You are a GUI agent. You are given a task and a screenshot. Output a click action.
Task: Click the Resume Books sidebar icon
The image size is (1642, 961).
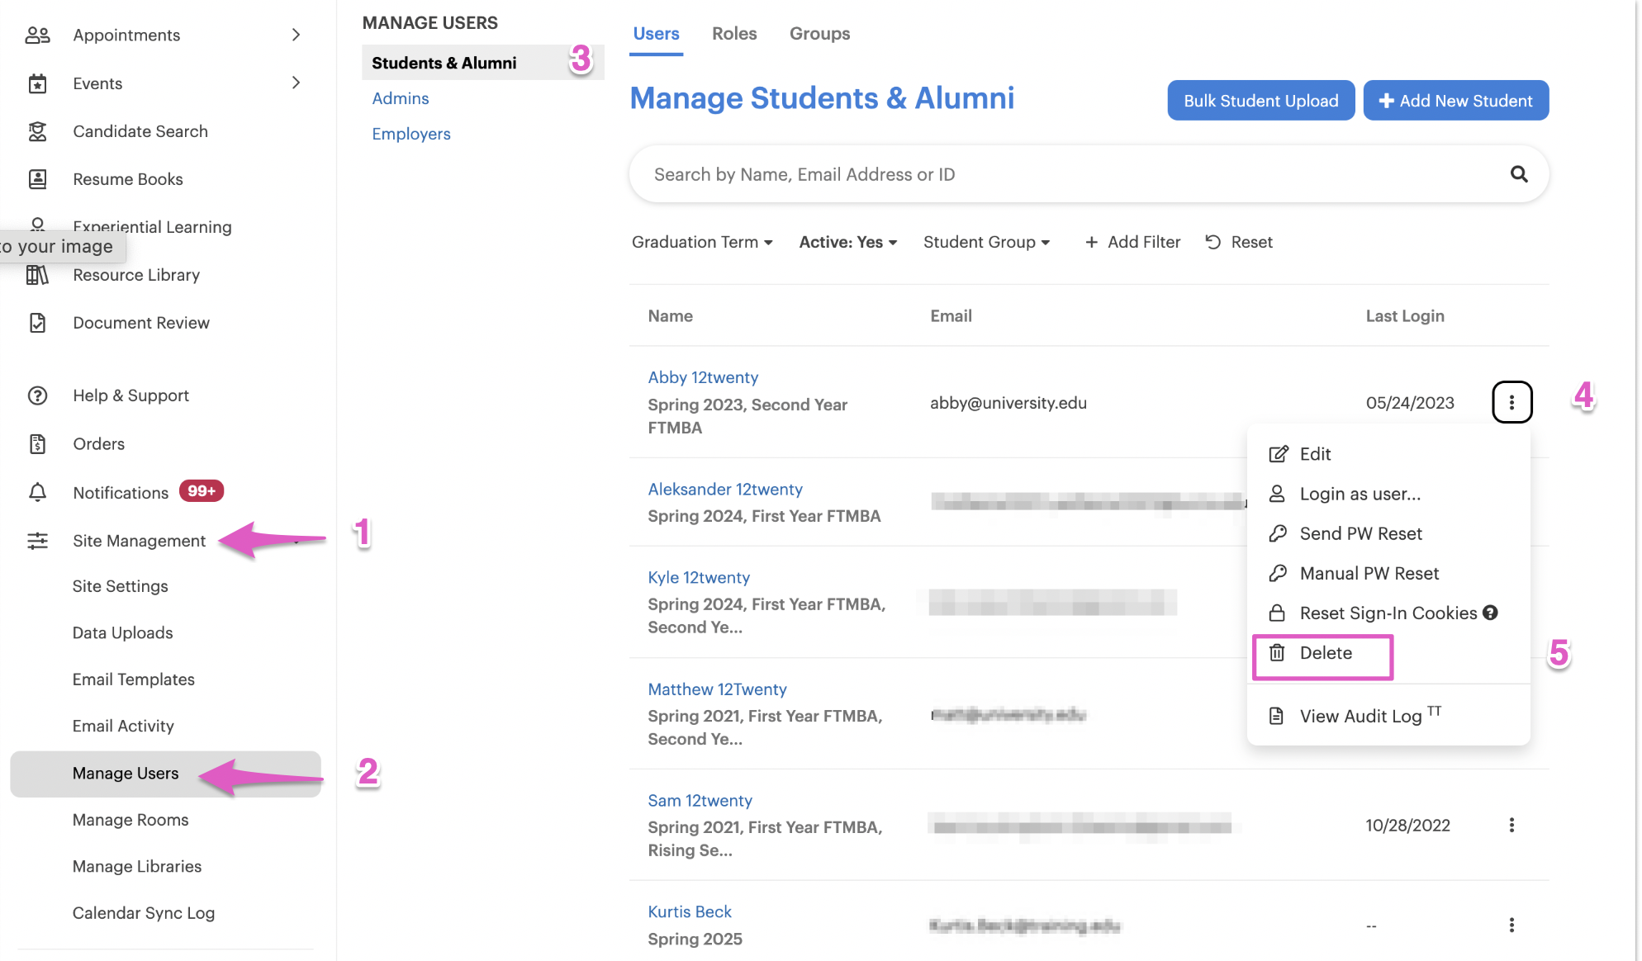click(x=37, y=179)
